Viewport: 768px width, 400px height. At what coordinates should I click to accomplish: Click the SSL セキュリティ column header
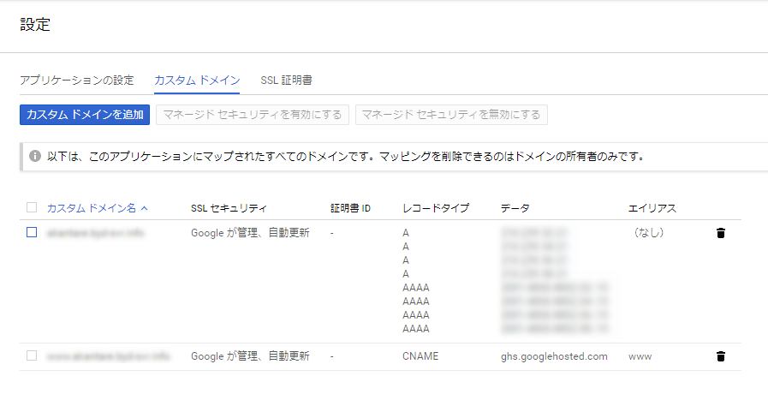(x=229, y=208)
